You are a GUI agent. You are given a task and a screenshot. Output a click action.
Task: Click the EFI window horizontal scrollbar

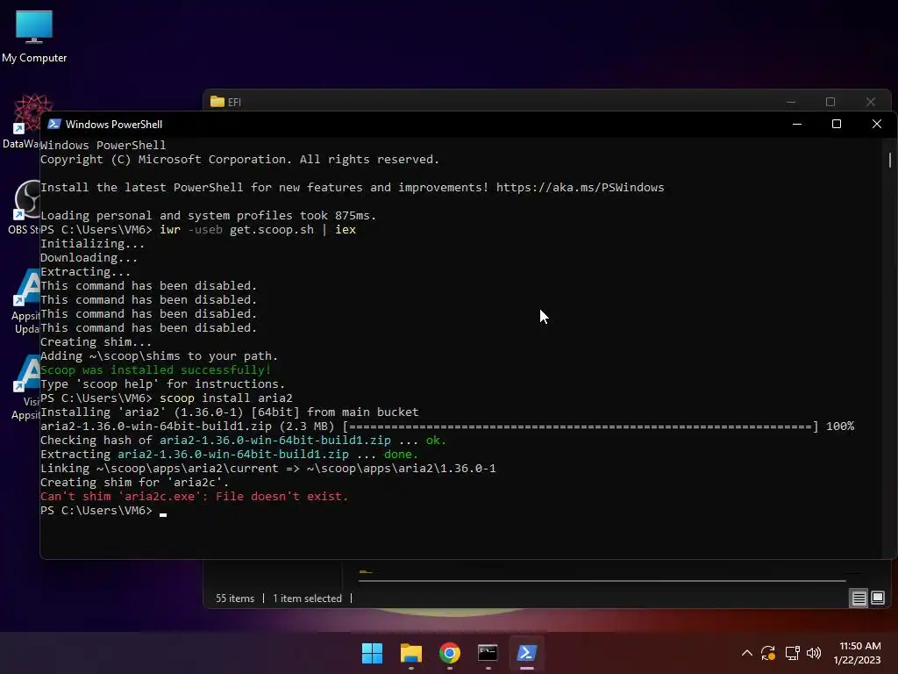[602, 581]
